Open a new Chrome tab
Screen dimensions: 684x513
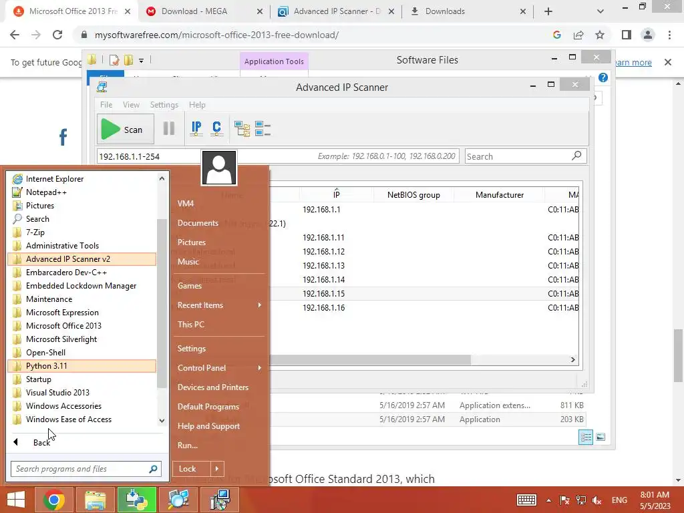pyautogui.click(x=548, y=11)
